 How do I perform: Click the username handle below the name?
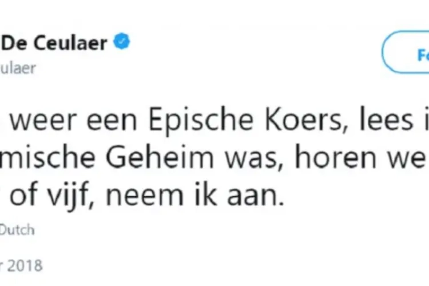pyautogui.click(x=18, y=68)
